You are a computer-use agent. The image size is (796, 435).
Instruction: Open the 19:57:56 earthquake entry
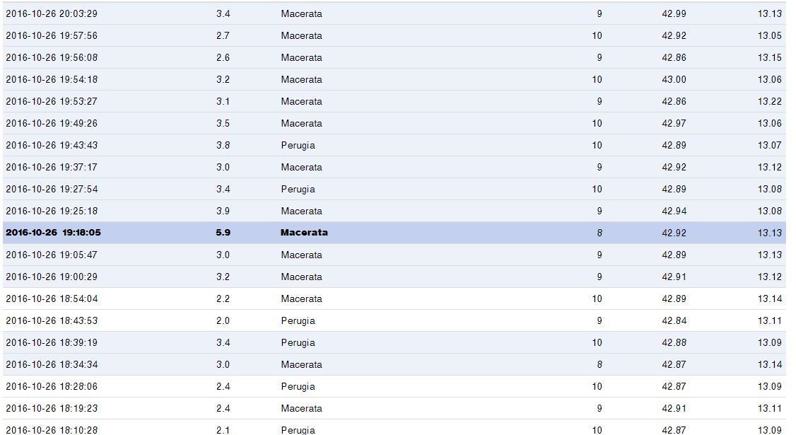coord(52,35)
